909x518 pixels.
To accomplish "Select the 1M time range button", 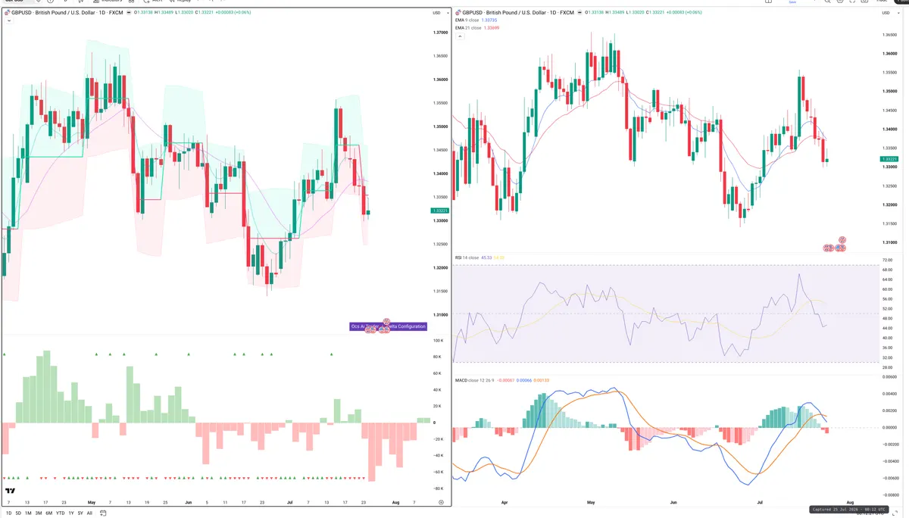I will 29,513.
